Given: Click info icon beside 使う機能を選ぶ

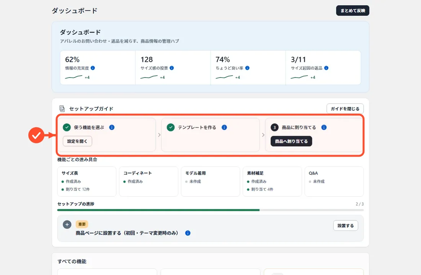Looking at the screenshot, I should (112, 127).
